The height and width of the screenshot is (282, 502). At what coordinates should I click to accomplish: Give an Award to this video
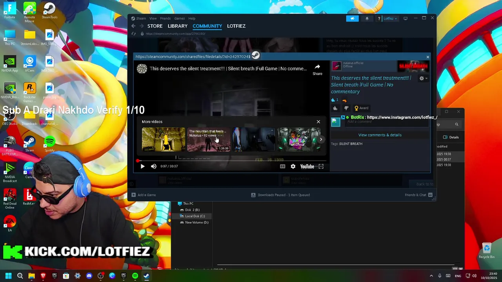click(x=361, y=108)
